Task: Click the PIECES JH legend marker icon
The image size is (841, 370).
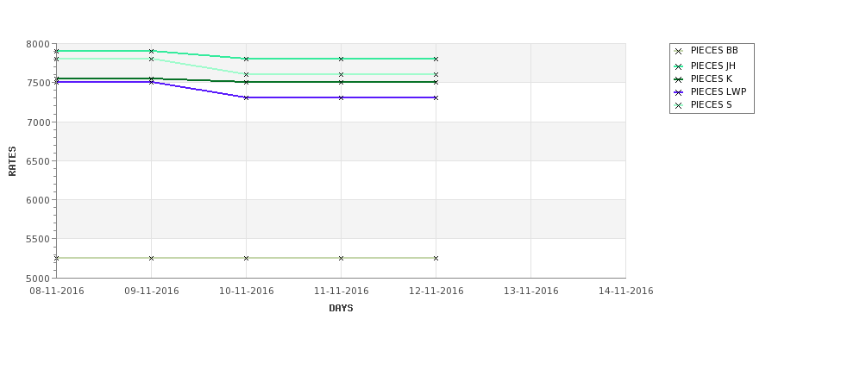Action: pos(678,66)
